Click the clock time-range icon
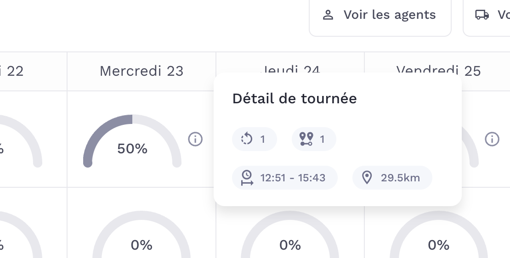510x258 pixels. pyautogui.click(x=247, y=178)
